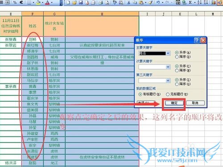Image resolution: width=223 pixels, height=167 pixels.
Task: Click the Sort Descending toolbar icon
Action: (x=206, y=2)
